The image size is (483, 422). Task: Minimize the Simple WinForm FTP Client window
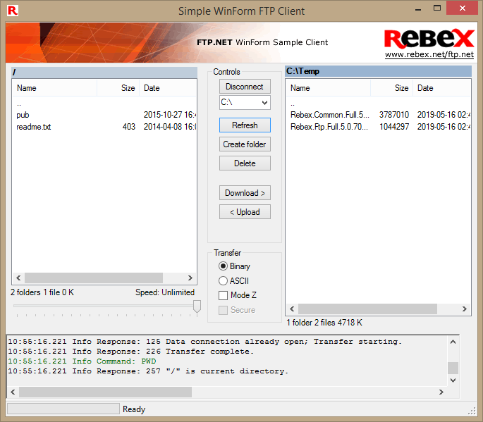(x=418, y=9)
